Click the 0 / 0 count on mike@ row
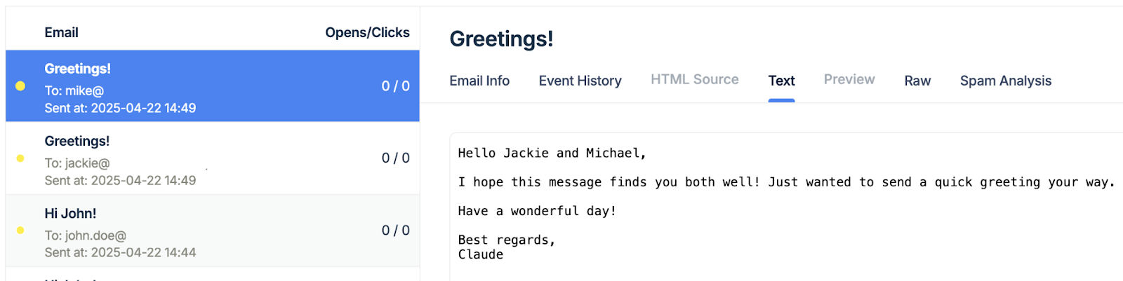Screen dimensions: 1123x281 click(x=395, y=86)
